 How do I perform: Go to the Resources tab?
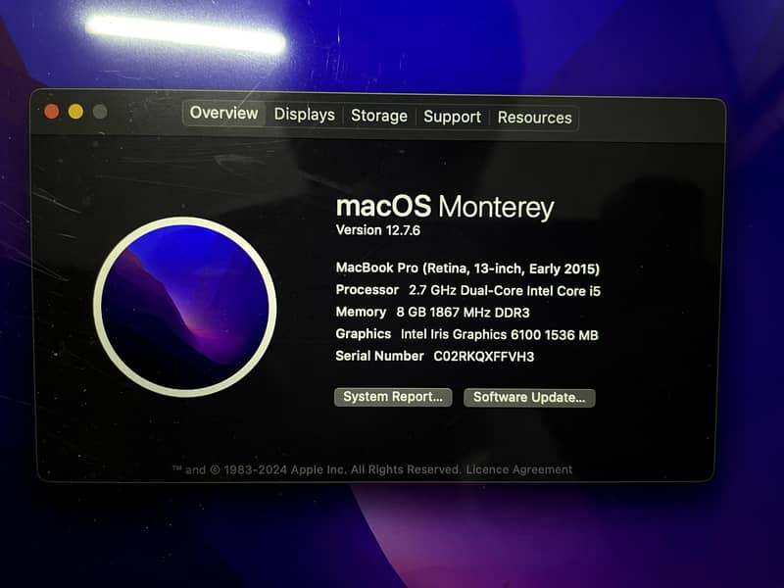(x=534, y=118)
